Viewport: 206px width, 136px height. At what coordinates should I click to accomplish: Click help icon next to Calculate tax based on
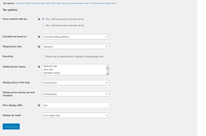39,37
